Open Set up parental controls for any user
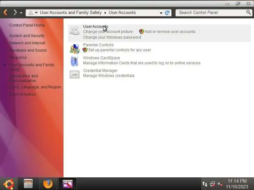 tap(120, 50)
